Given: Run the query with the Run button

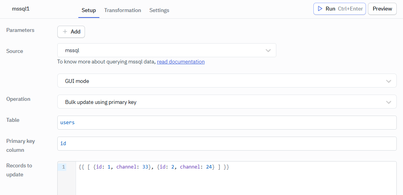Looking at the screenshot, I should point(339,9).
